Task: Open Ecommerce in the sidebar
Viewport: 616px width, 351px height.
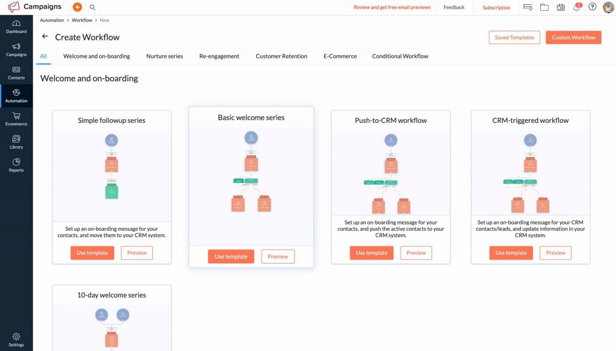Action: pyautogui.click(x=16, y=119)
